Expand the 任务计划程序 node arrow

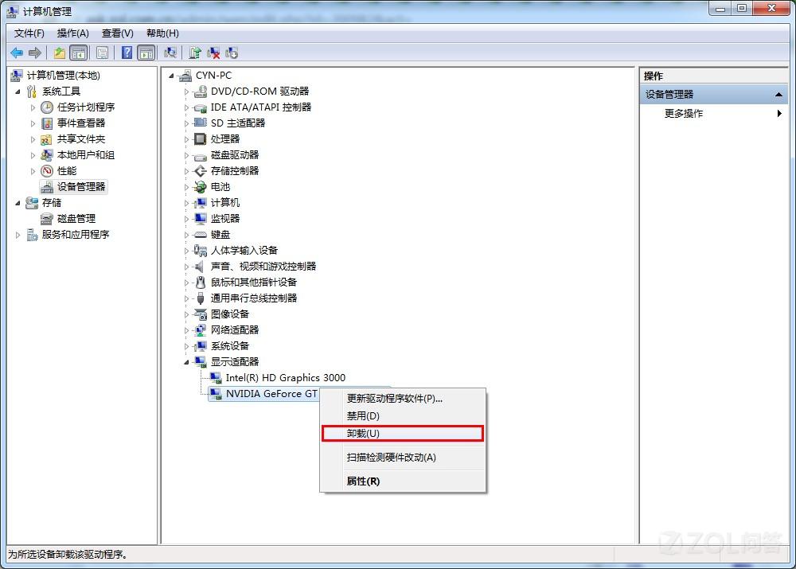point(33,107)
